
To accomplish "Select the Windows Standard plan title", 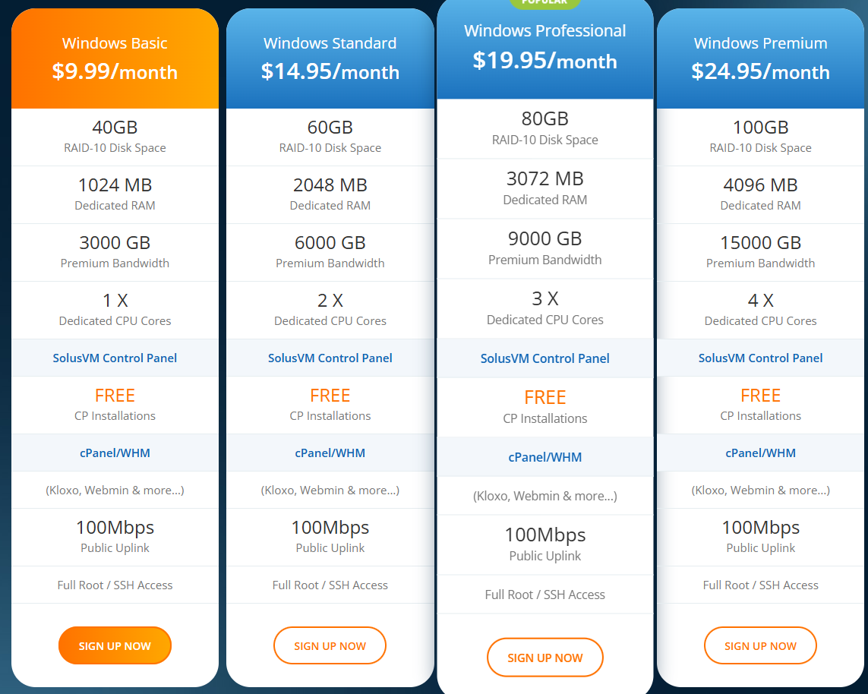I will 330,43.
